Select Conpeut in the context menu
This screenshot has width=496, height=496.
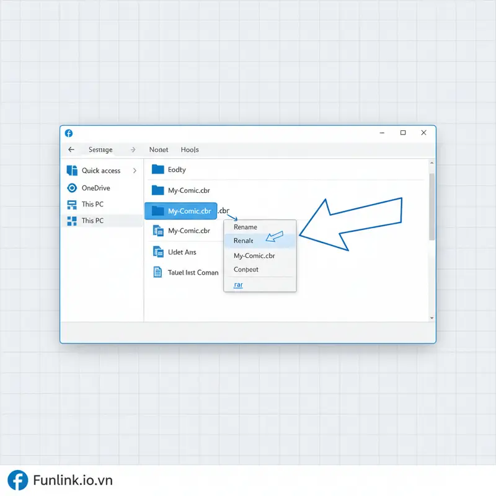(x=246, y=269)
